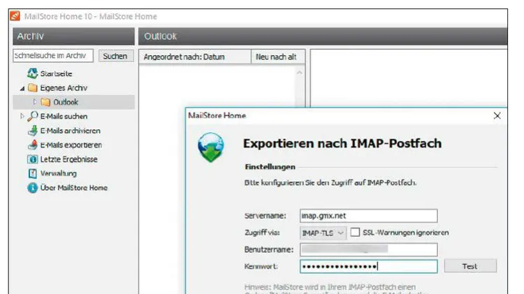Click the Servername input field
Viewport: 524px width, 294px height.
tap(369, 216)
